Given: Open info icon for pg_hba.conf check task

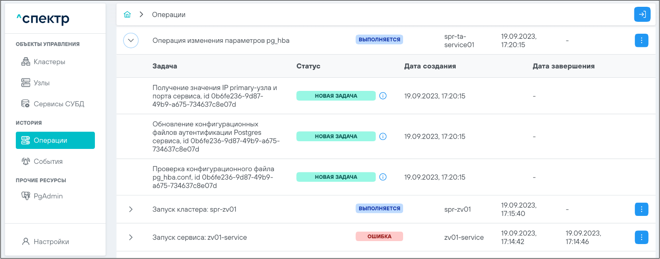Looking at the screenshot, I should pyautogui.click(x=383, y=177).
